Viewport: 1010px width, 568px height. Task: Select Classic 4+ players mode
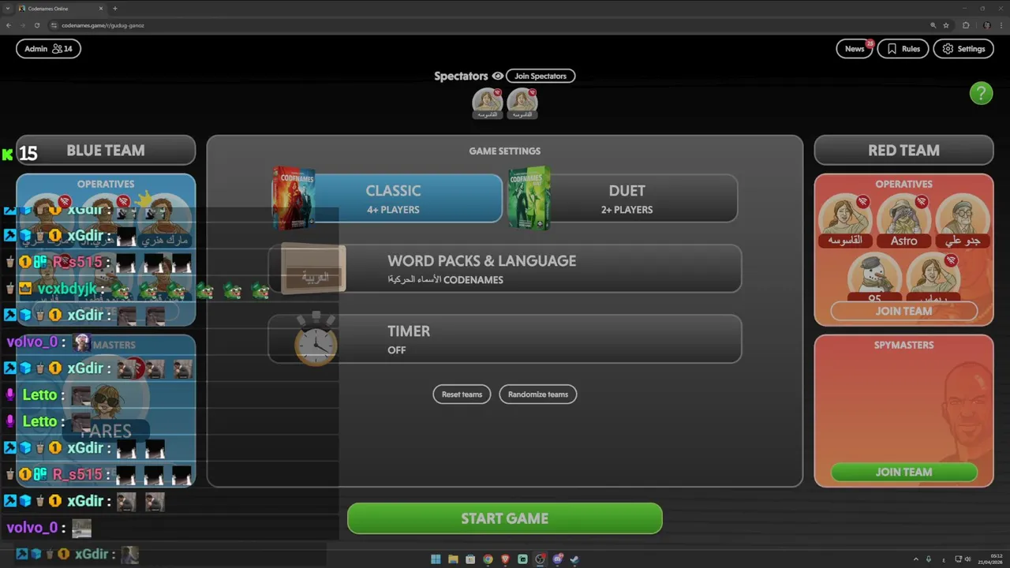pos(393,199)
